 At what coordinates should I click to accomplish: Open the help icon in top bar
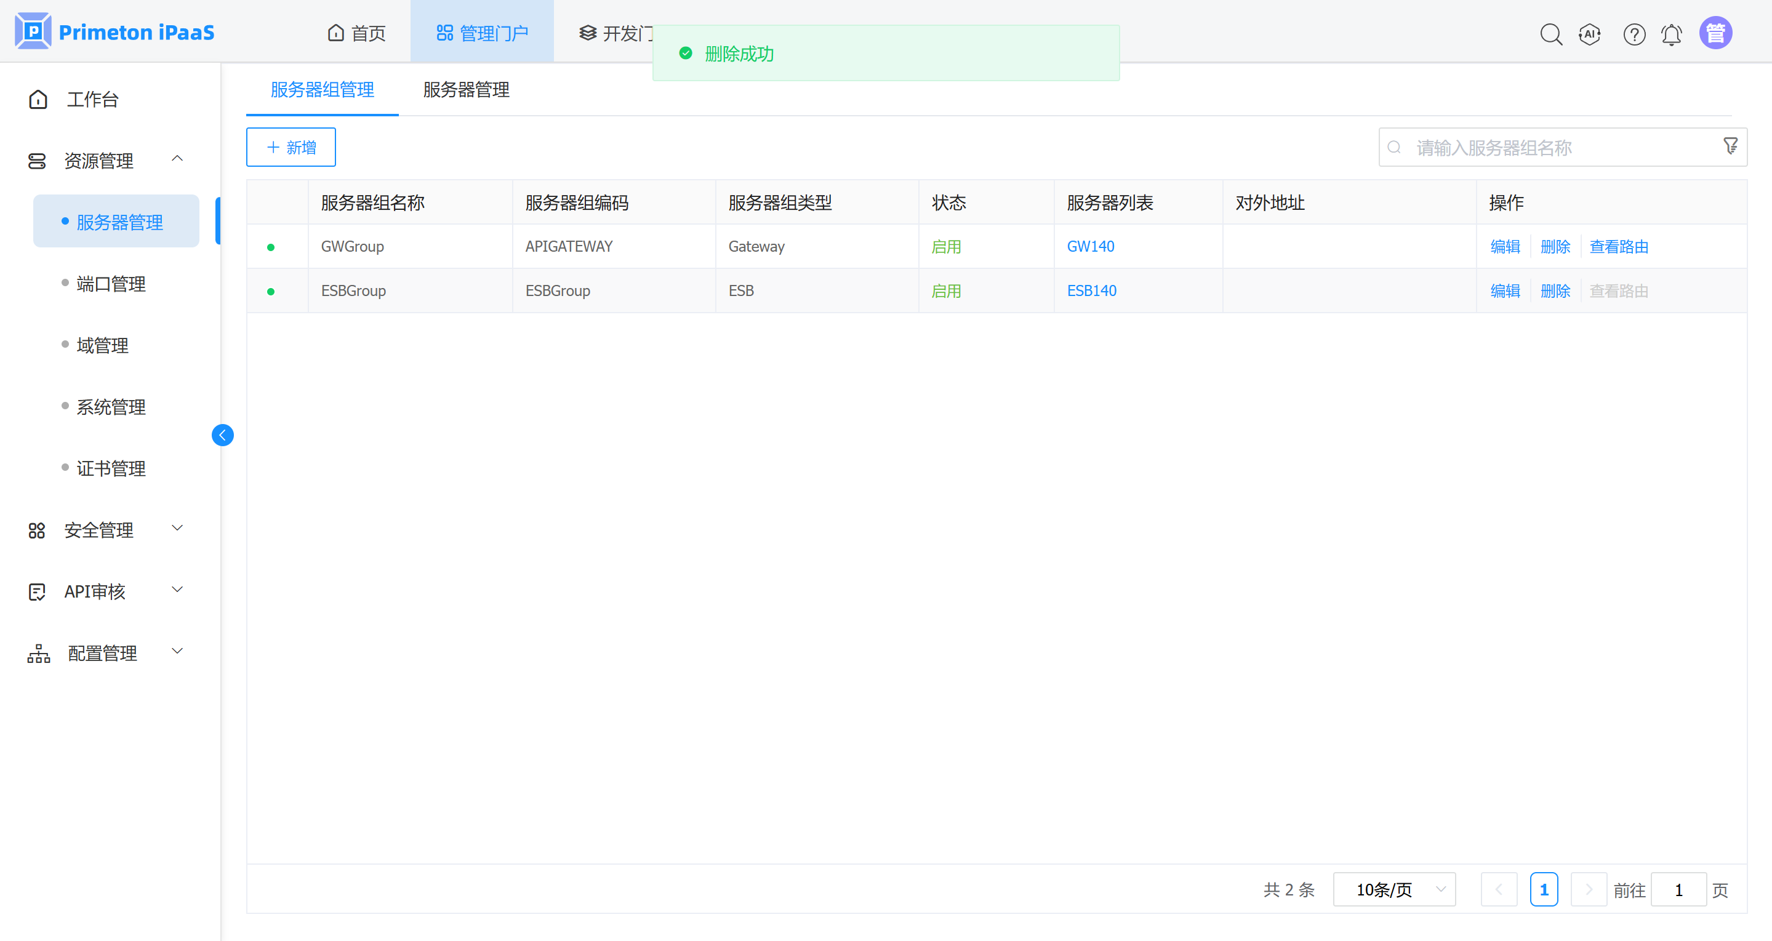click(1634, 34)
